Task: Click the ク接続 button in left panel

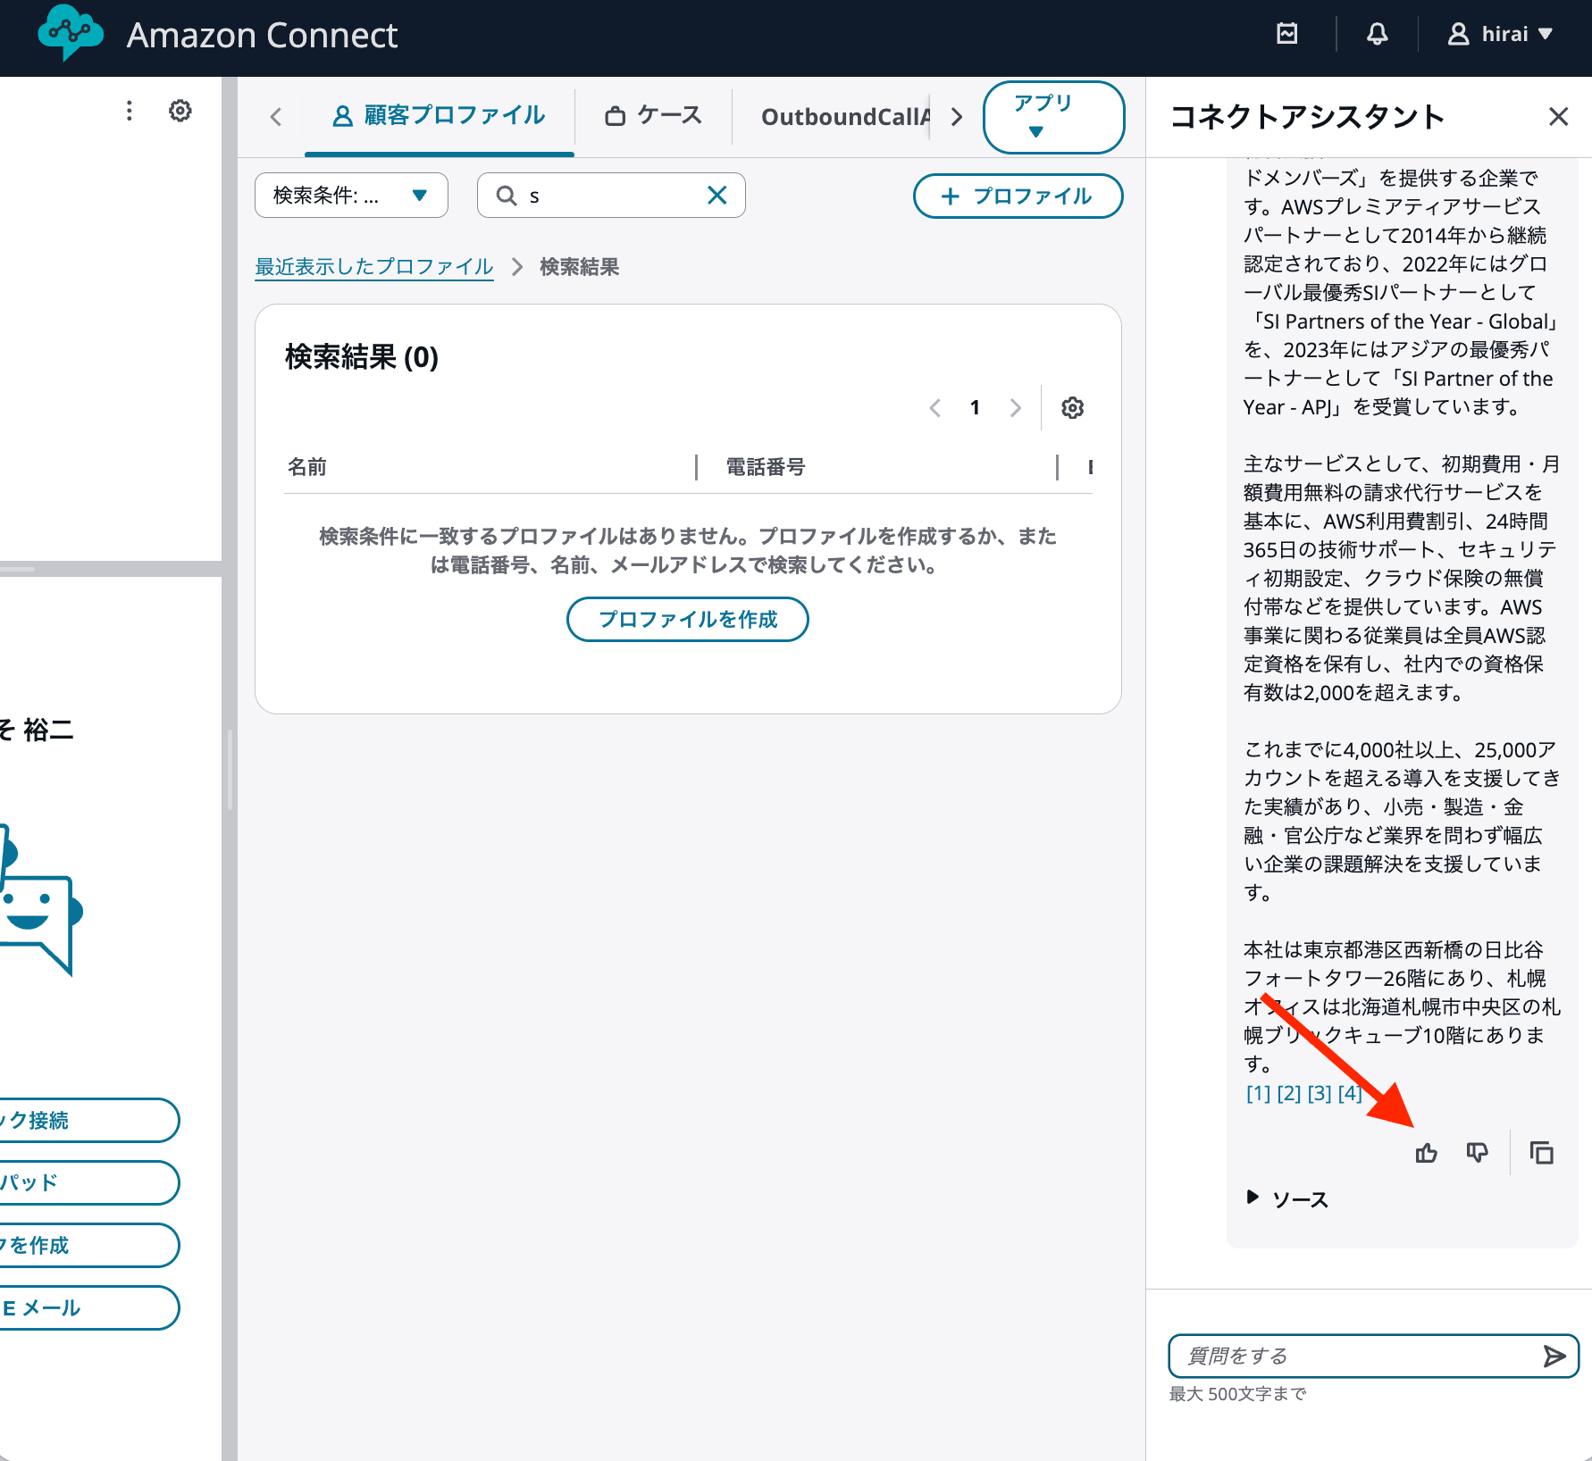Action: point(89,1121)
